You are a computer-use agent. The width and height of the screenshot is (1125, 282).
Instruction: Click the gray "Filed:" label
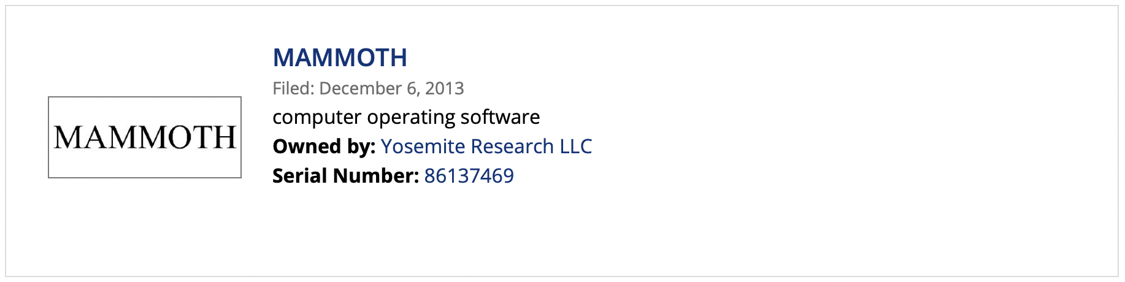click(293, 88)
